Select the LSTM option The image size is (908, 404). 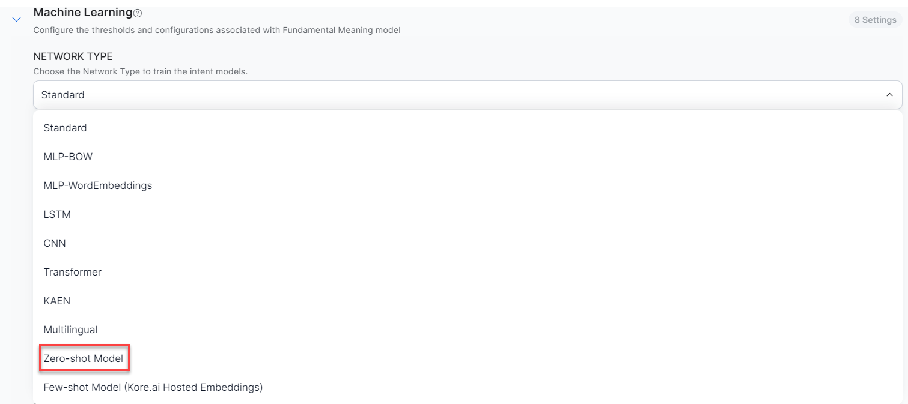[x=57, y=214]
